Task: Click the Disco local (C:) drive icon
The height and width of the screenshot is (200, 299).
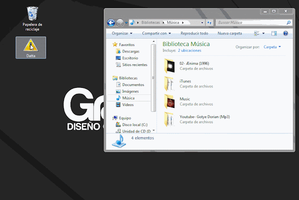Action: point(118,125)
